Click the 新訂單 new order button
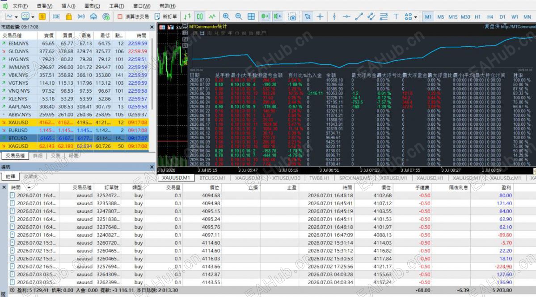 click(166, 16)
